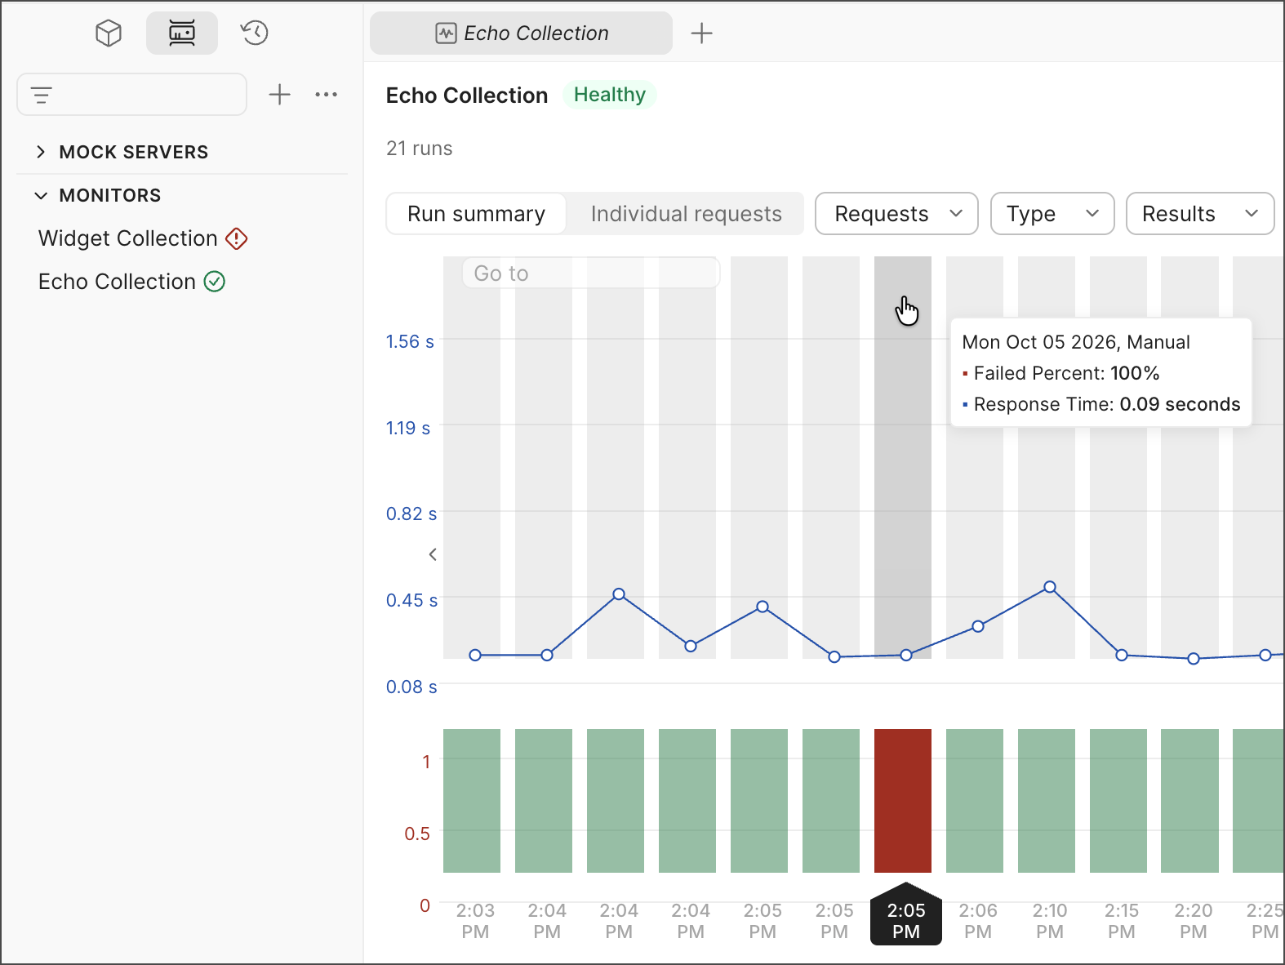Click the monitor icon in Echo Collection tab

click(446, 33)
